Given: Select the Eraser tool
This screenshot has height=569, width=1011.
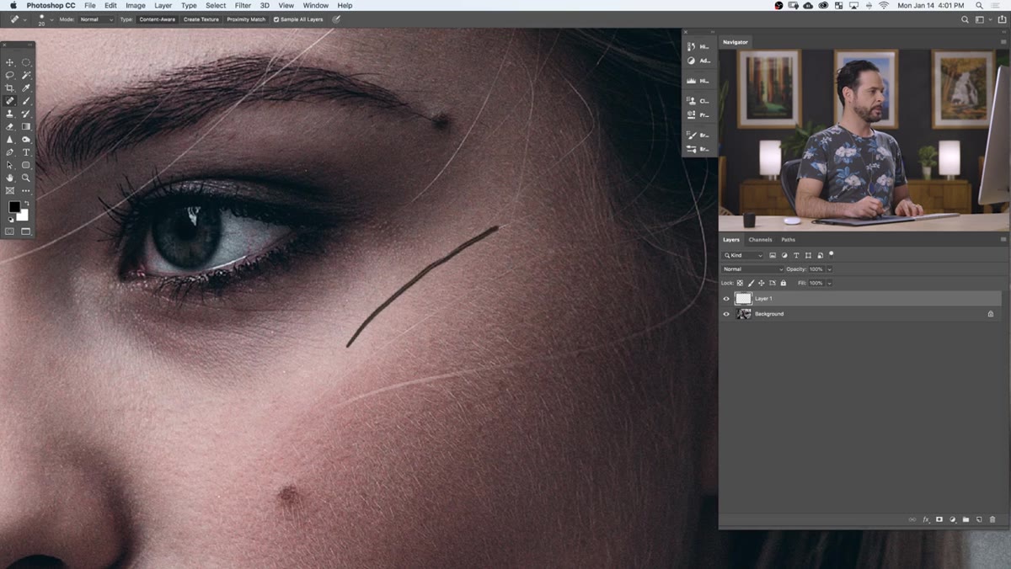Looking at the screenshot, I should tap(10, 126).
